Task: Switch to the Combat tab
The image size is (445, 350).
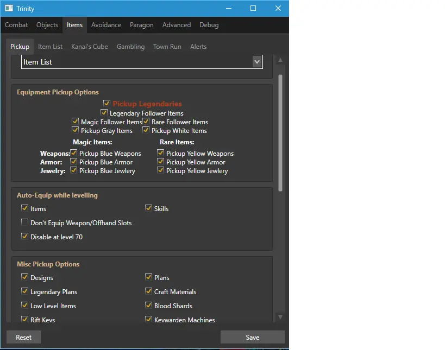Action: coord(16,25)
